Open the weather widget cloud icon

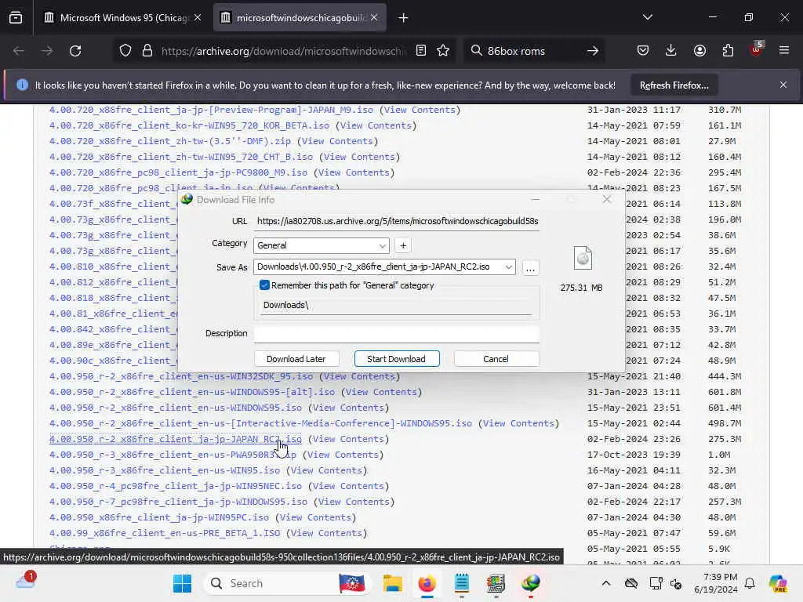25,581
